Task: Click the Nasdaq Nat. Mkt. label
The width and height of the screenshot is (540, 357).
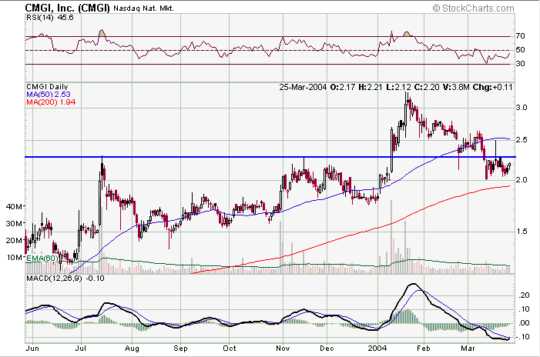Action: 143,8
